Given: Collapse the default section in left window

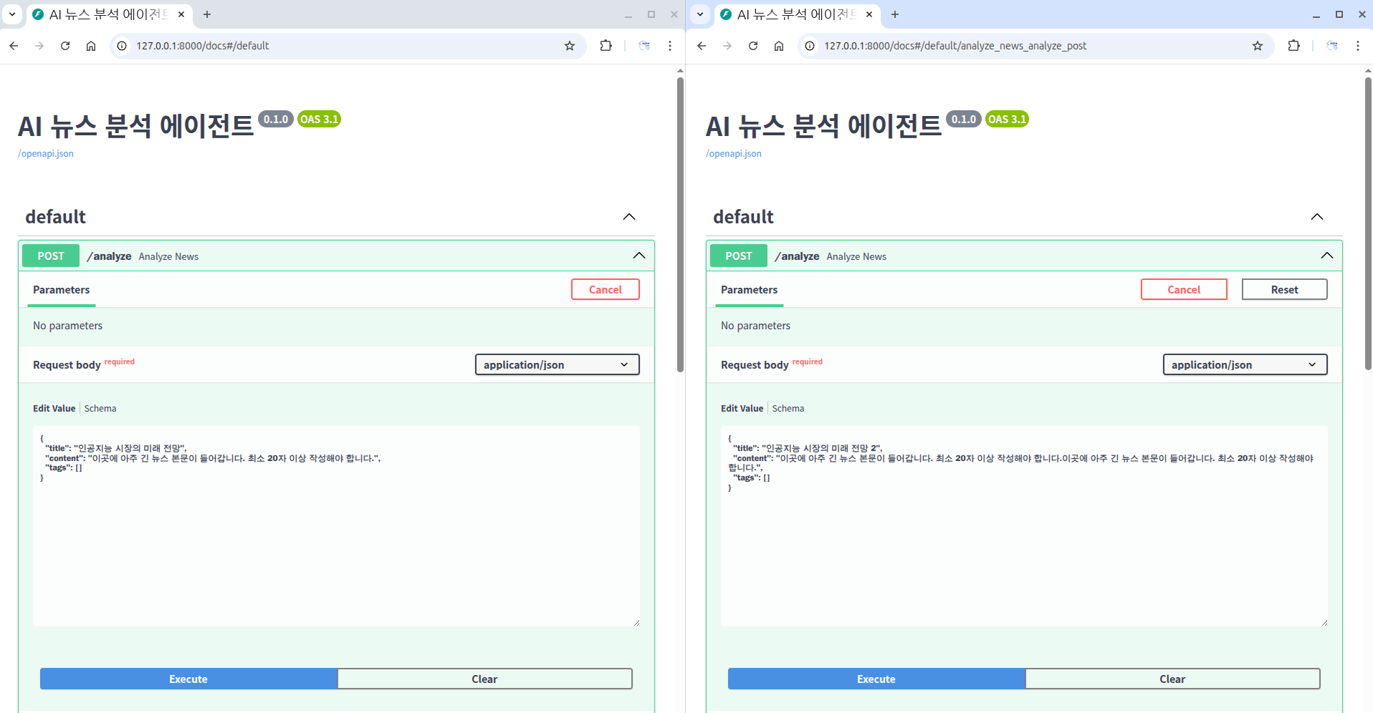Looking at the screenshot, I should 628,217.
